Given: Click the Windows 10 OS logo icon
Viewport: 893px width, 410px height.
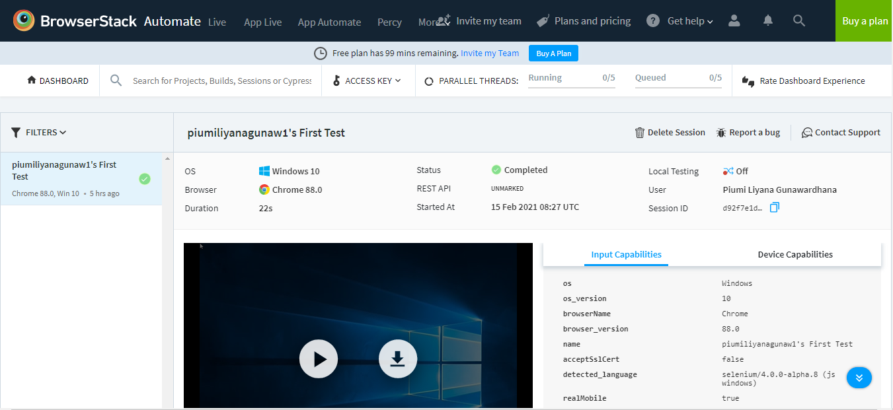Looking at the screenshot, I should click(264, 171).
